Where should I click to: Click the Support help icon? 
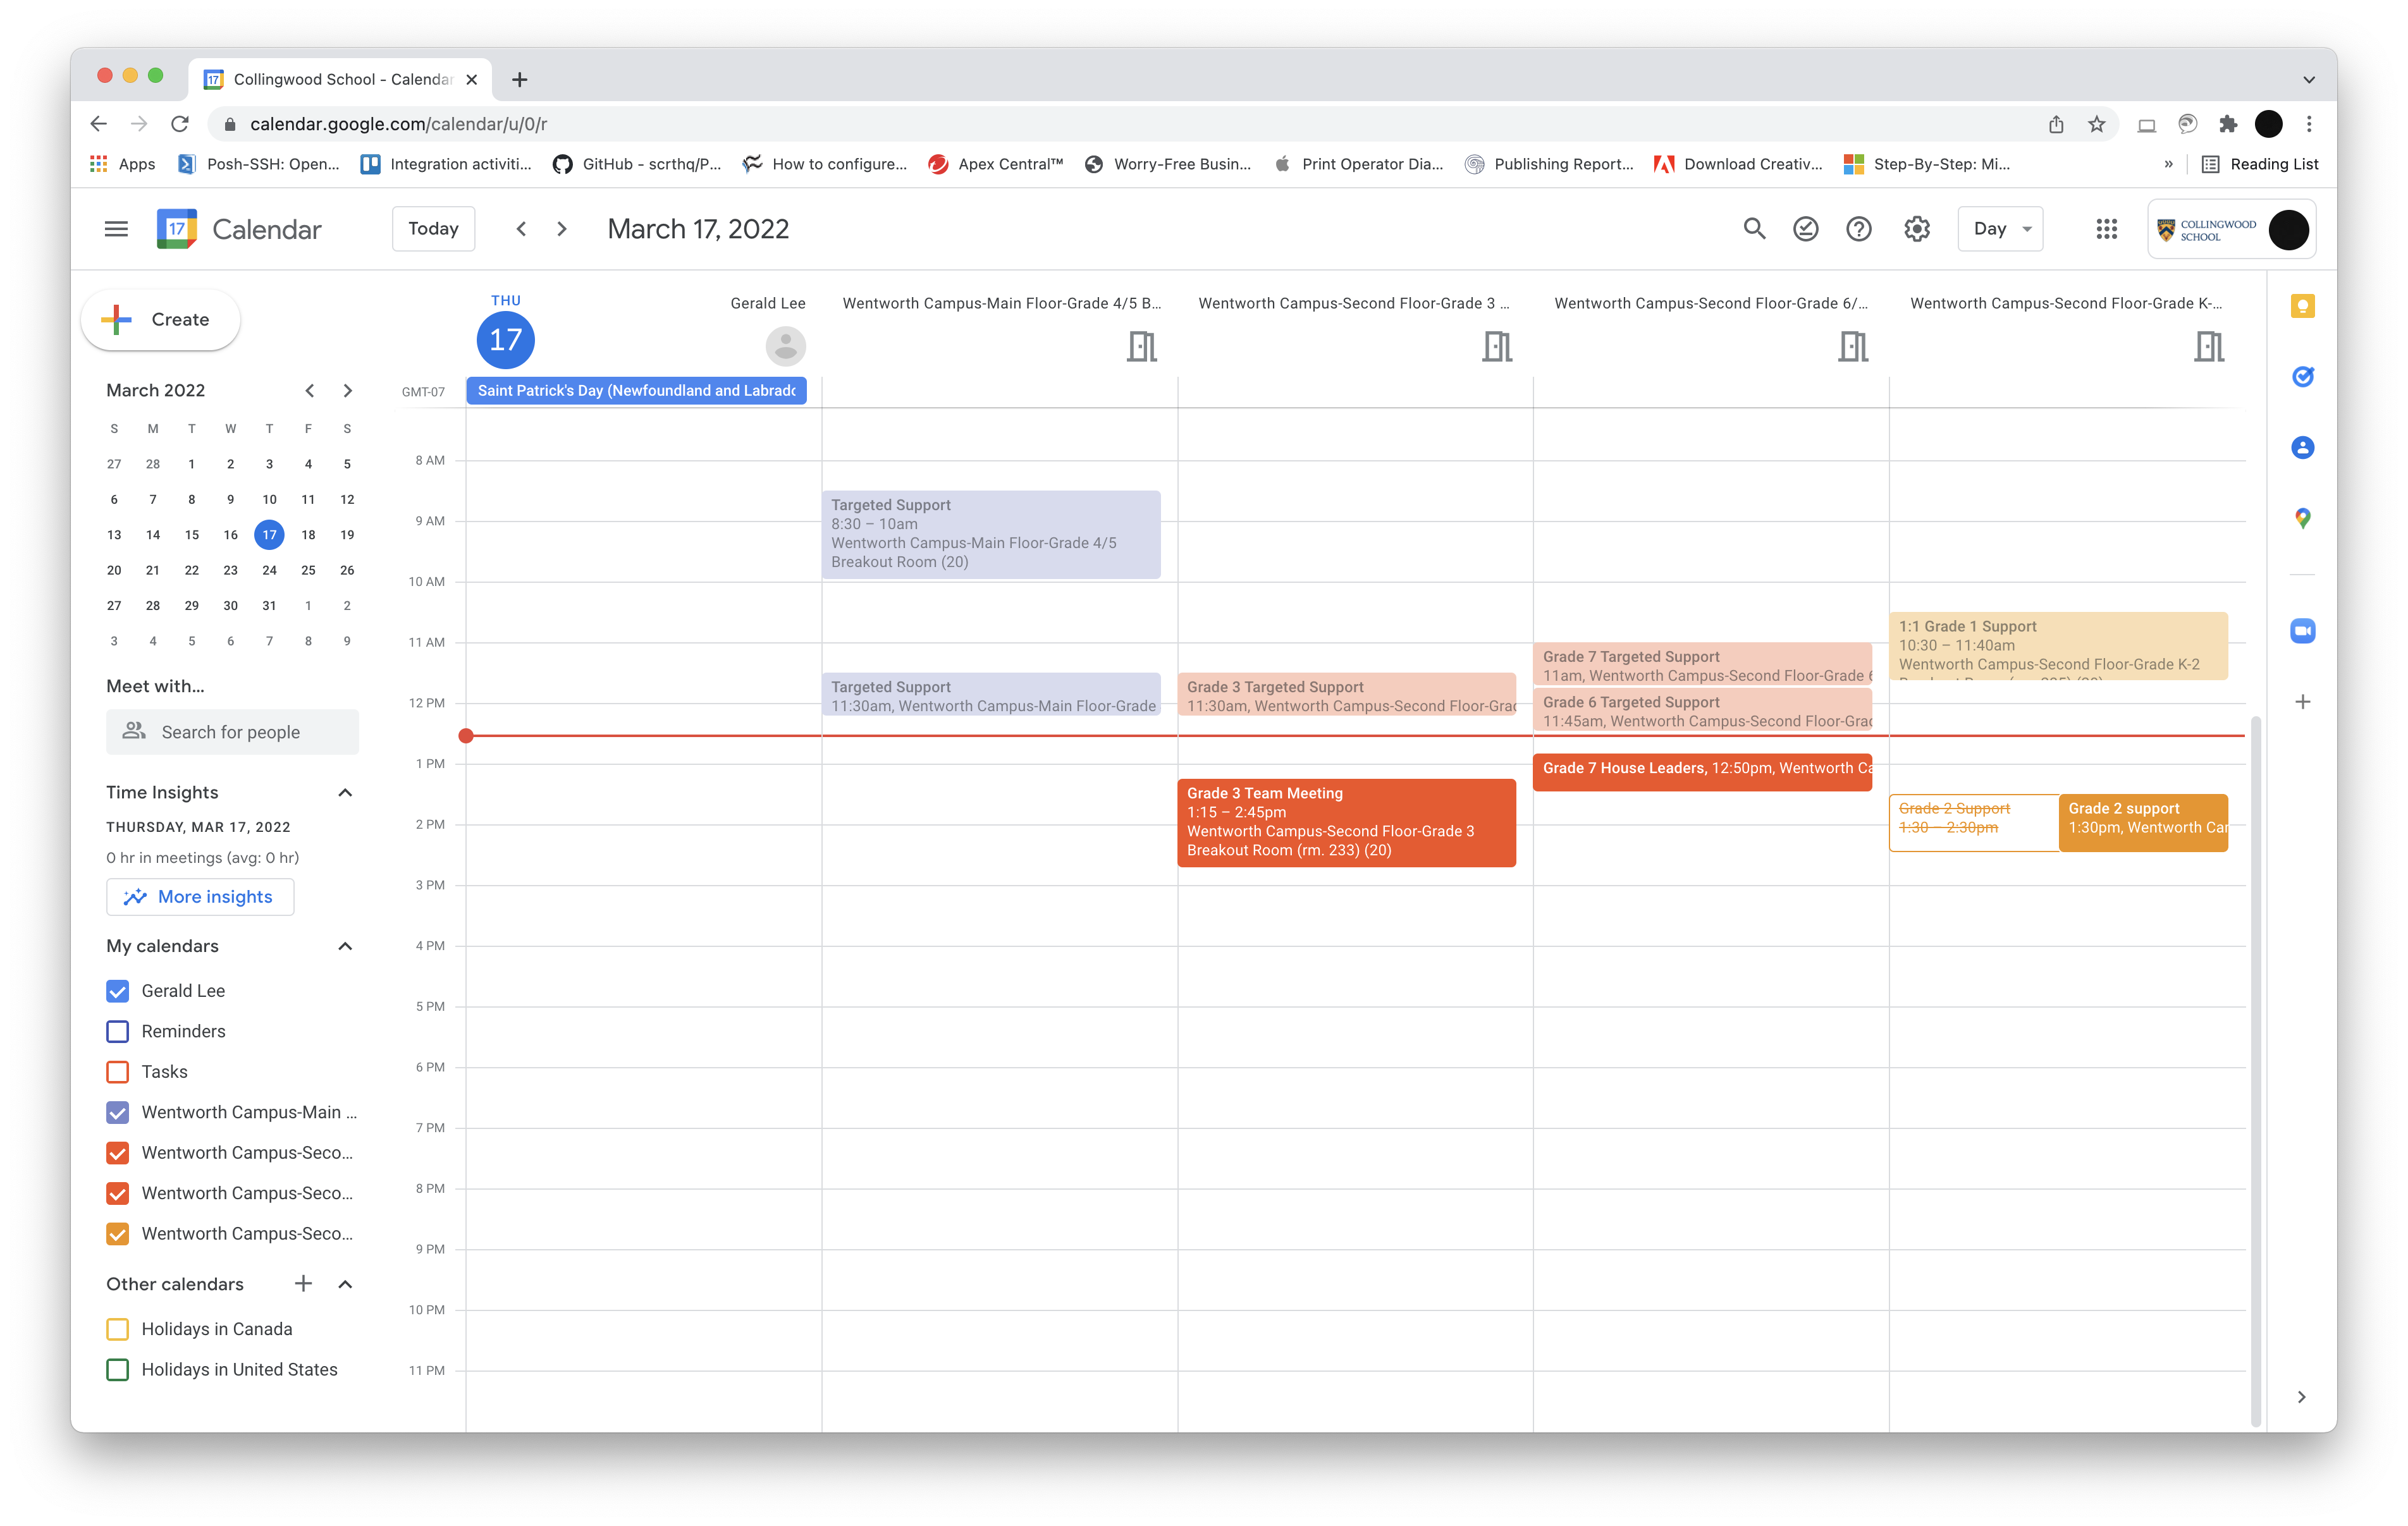point(1859,229)
